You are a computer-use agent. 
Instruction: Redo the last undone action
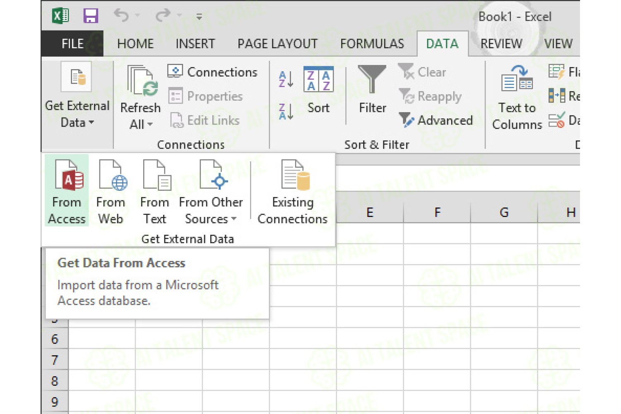pos(163,16)
